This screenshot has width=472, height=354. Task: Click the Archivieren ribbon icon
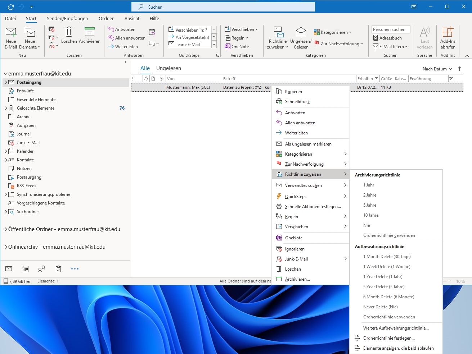point(89,32)
